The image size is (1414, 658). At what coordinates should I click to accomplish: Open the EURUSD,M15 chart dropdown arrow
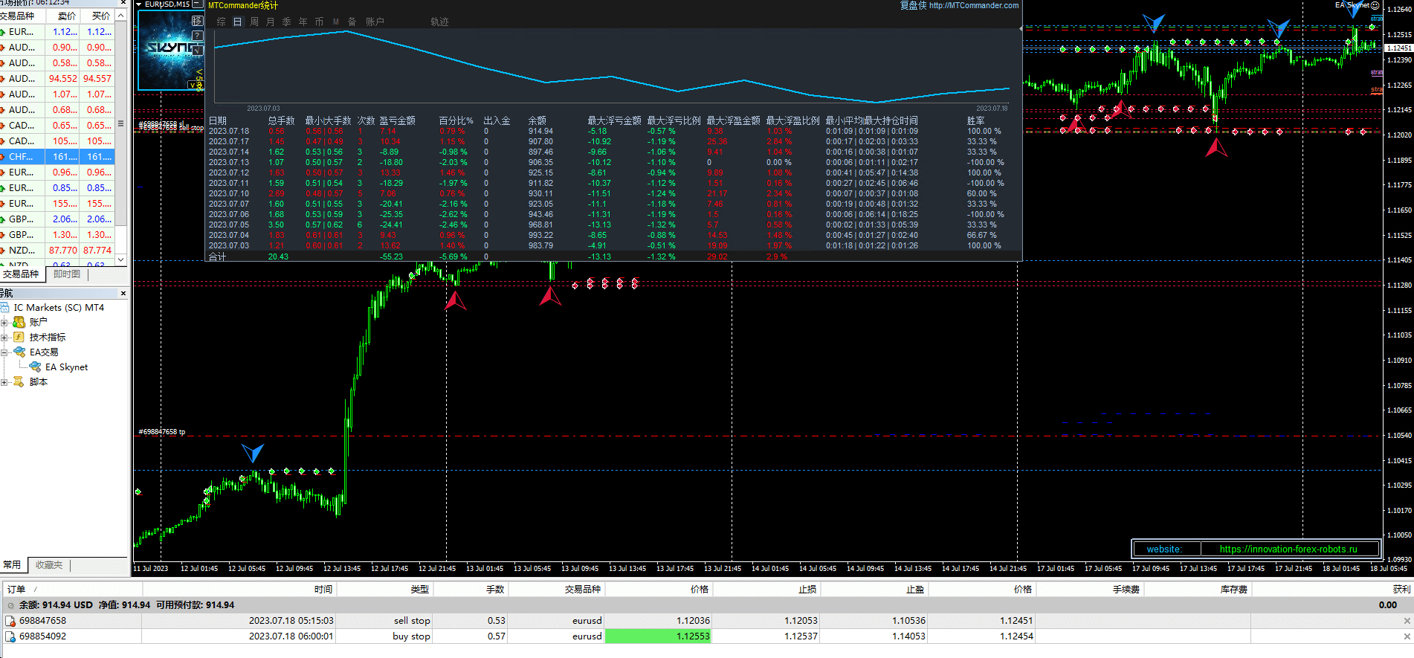(139, 4)
